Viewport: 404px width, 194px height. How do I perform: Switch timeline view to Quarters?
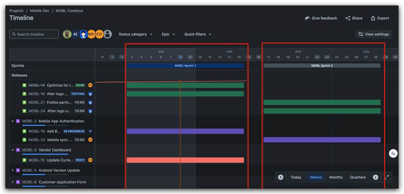[357, 177]
